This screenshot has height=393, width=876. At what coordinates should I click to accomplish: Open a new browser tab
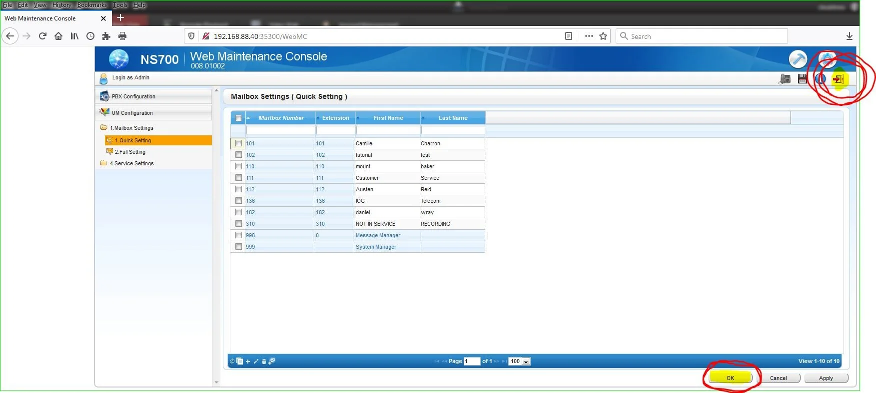120,18
